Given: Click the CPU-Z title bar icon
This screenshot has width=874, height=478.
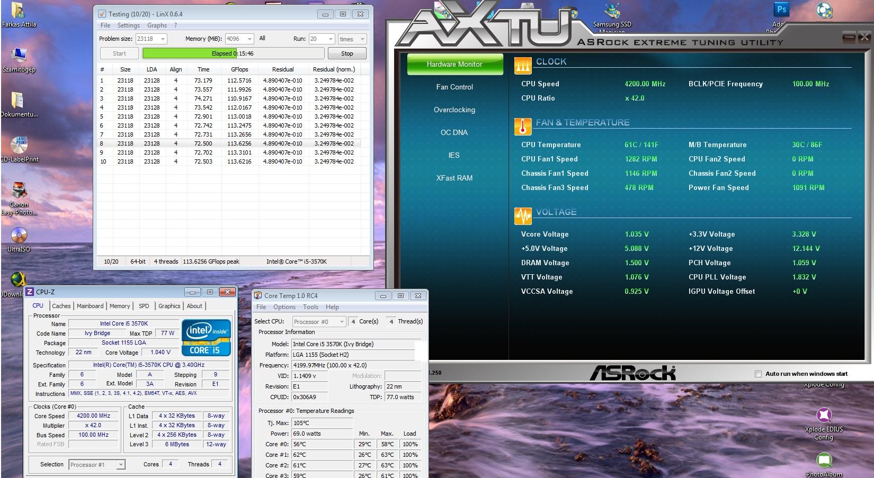Looking at the screenshot, I should 30,292.
